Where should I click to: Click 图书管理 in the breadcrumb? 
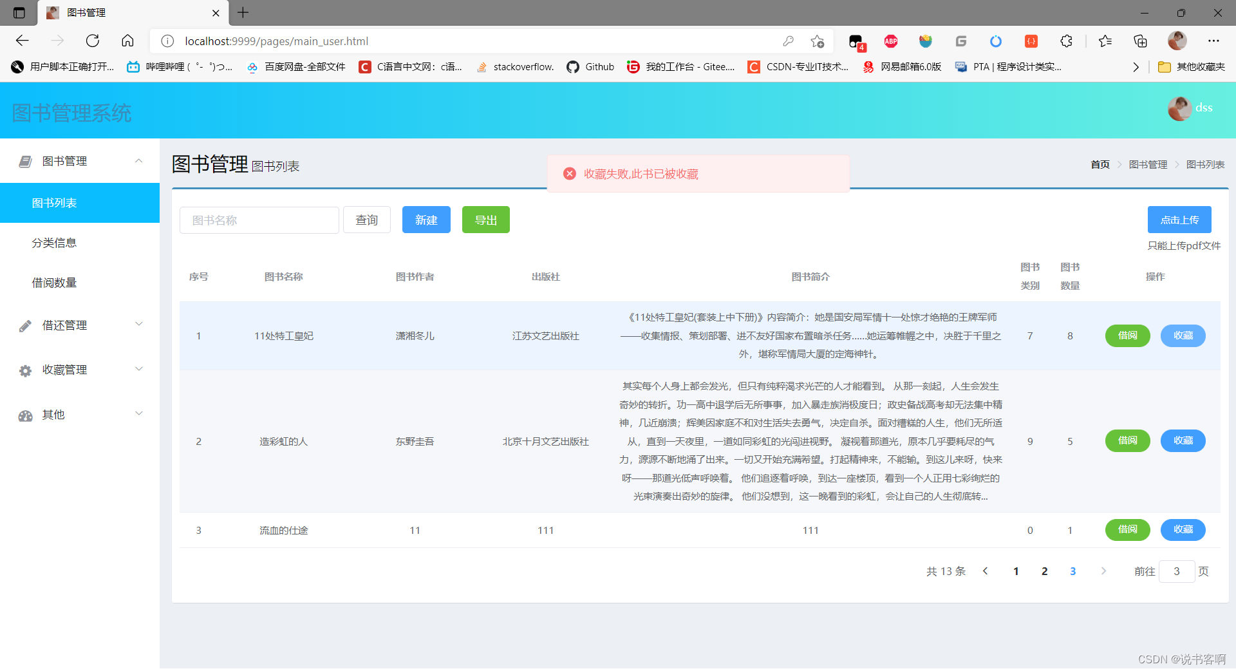click(1148, 165)
